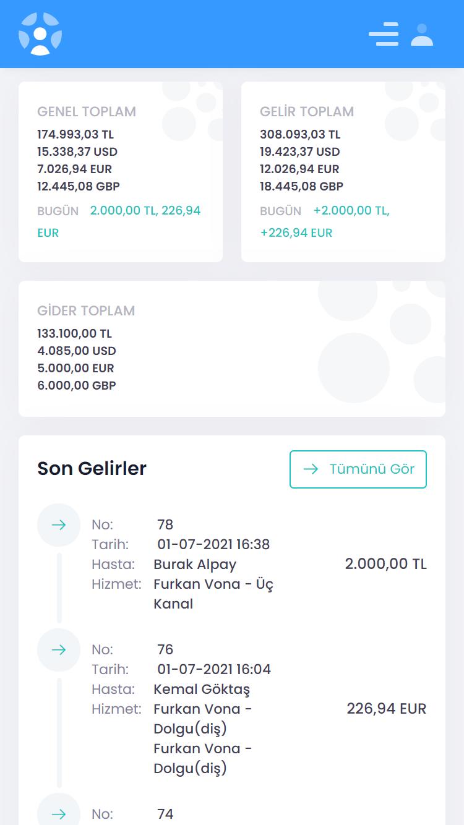The width and height of the screenshot is (464, 825).
Task: Select the Gelir Toplam card
Action: coord(343,172)
